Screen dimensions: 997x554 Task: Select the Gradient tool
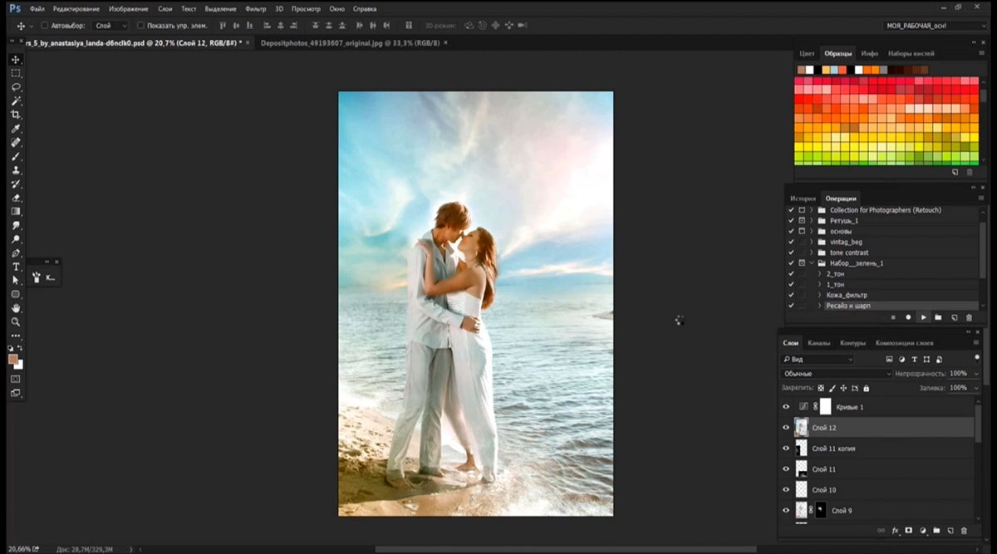click(x=16, y=212)
